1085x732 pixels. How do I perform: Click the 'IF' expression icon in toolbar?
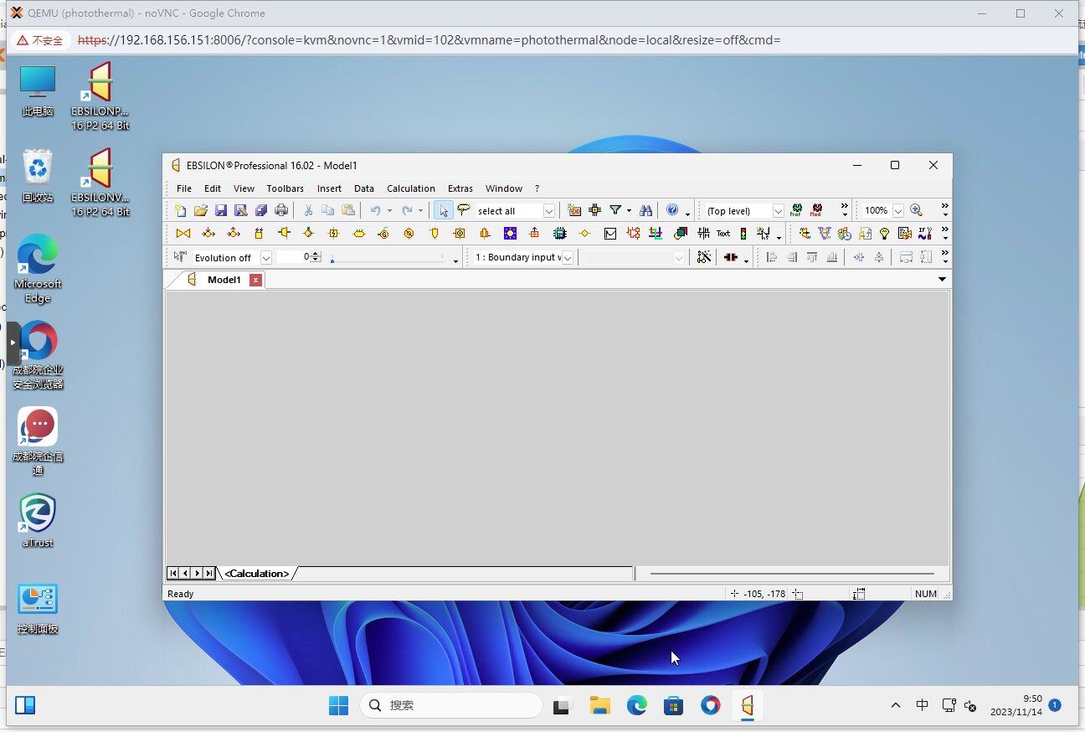925,234
